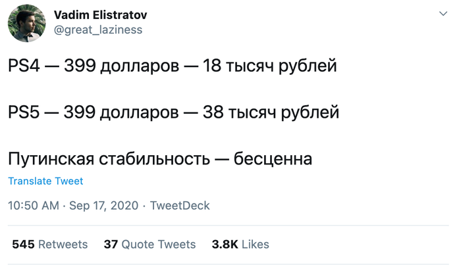Open the 37 Quote Tweets list
Screen dimensions: 461x269
149,244
